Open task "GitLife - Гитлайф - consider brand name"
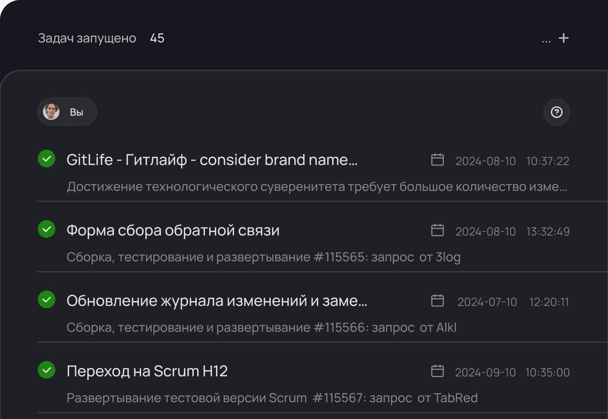Image resolution: width=608 pixels, height=419 pixels. pos(212,160)
